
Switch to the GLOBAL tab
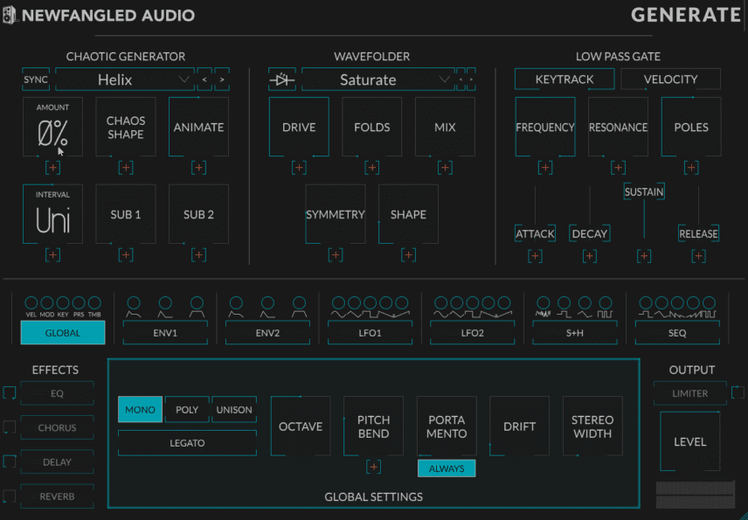tap(63, 333)
